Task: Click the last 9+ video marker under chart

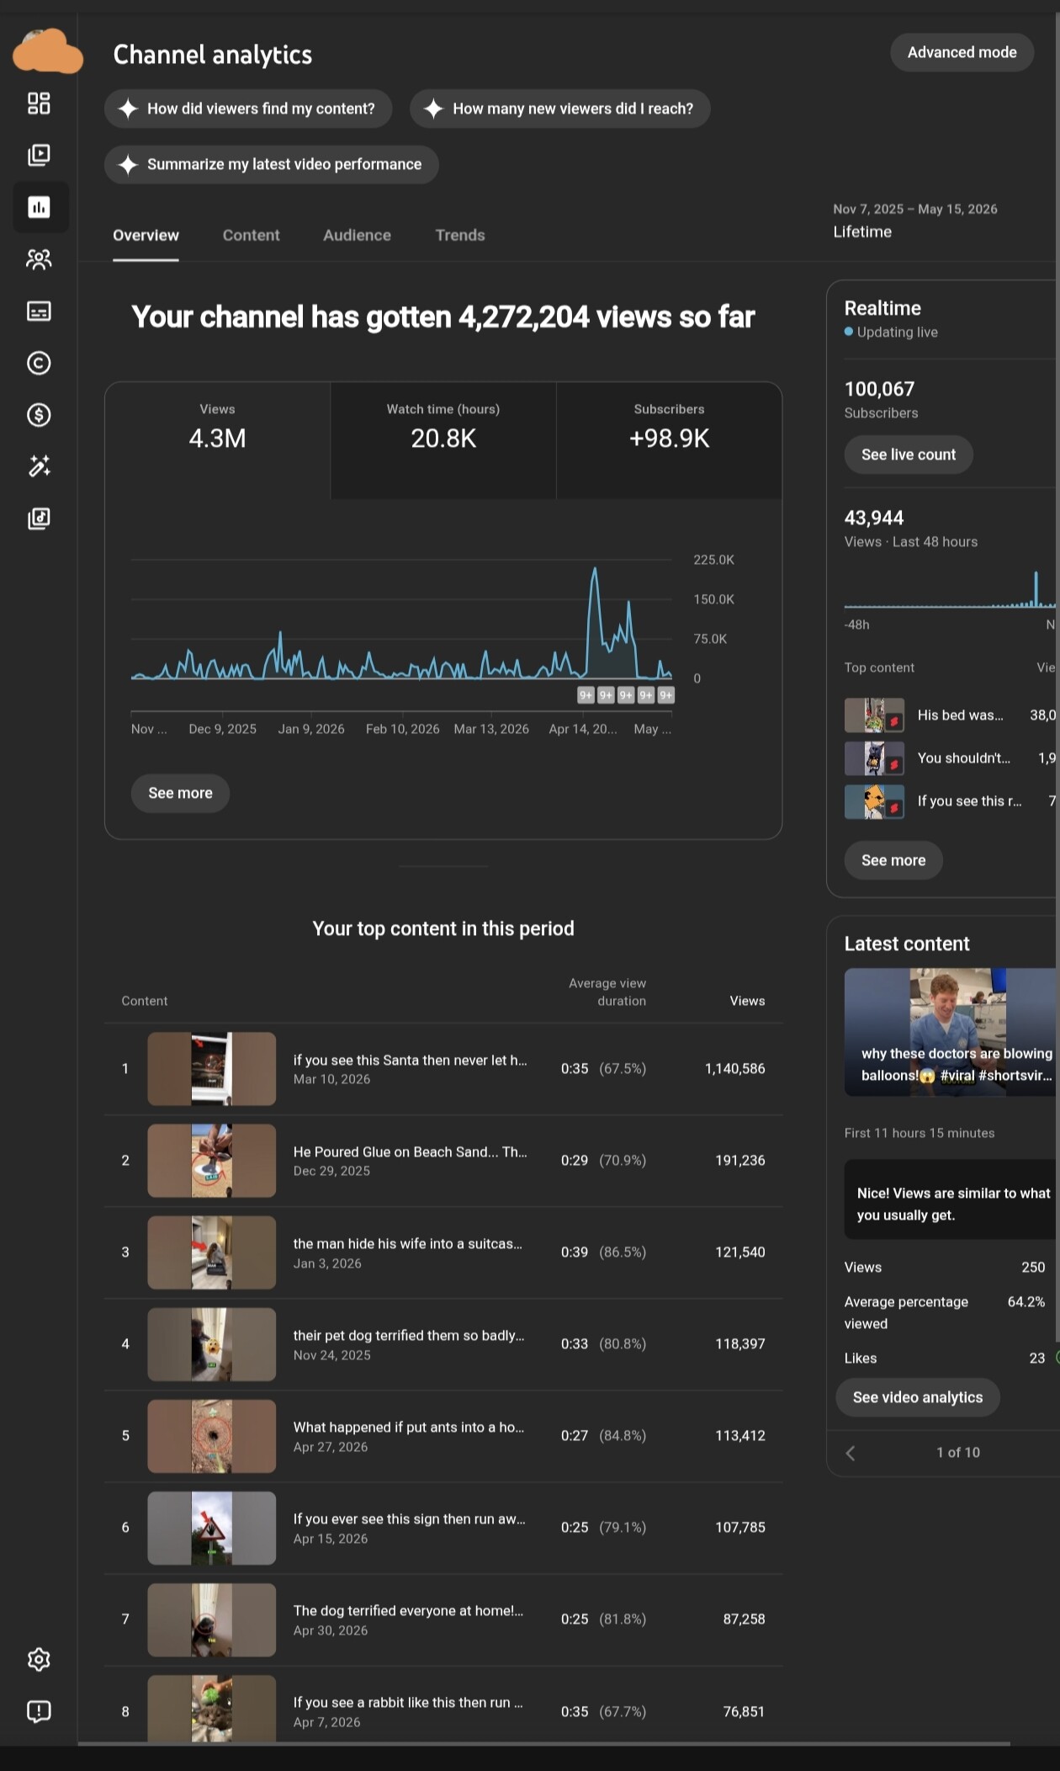Action: tap(666, 695)
